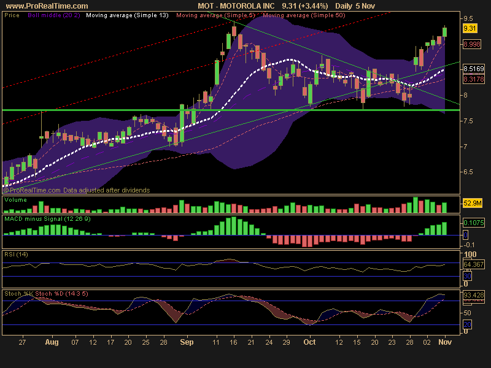491x368 pixels.
Task: Select Moving average (Simple 5) legend
Action: click(216, 15)
